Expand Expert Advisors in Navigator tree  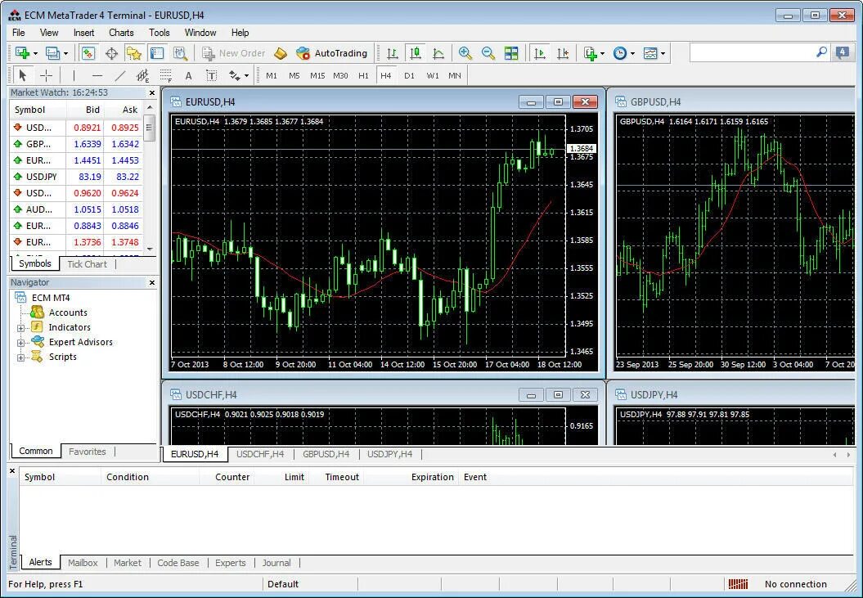pyautogui.click(x=21, y=343)
